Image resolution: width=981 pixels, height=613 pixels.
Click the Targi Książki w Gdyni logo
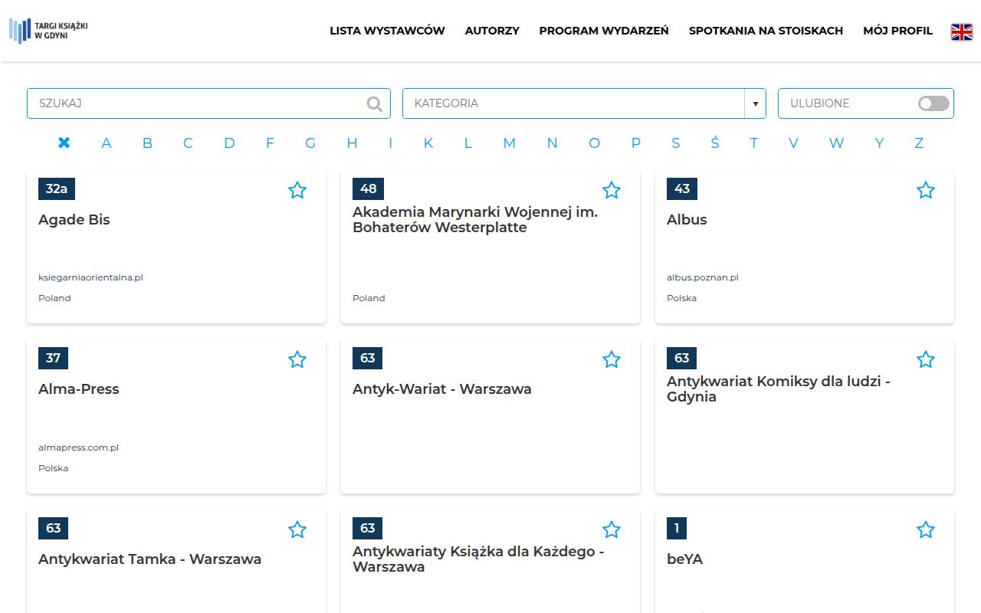pyautogui.click(x=48, y=31)
